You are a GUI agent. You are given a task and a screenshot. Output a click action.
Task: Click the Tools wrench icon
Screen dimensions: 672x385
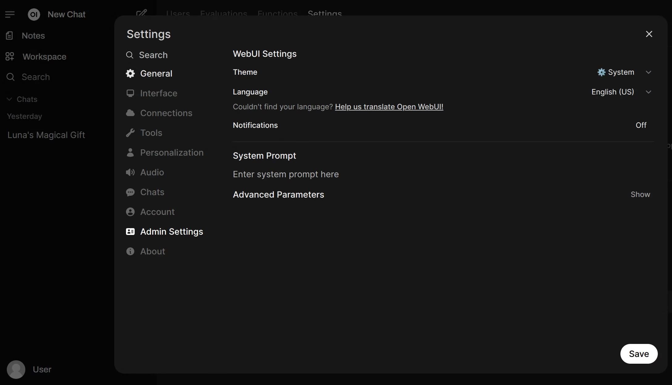tap(130, 133)
